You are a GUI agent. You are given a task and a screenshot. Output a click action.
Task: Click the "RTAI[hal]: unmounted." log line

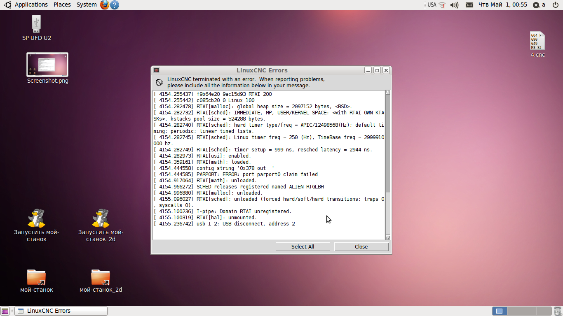coord(227,218)
